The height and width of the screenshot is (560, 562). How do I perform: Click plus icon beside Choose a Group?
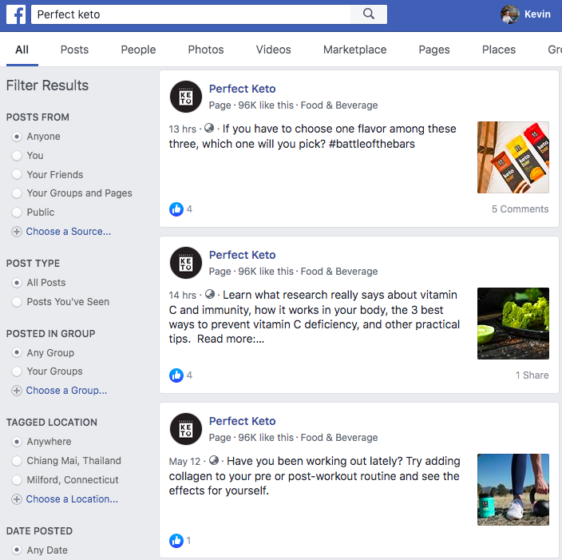point(17,391)
